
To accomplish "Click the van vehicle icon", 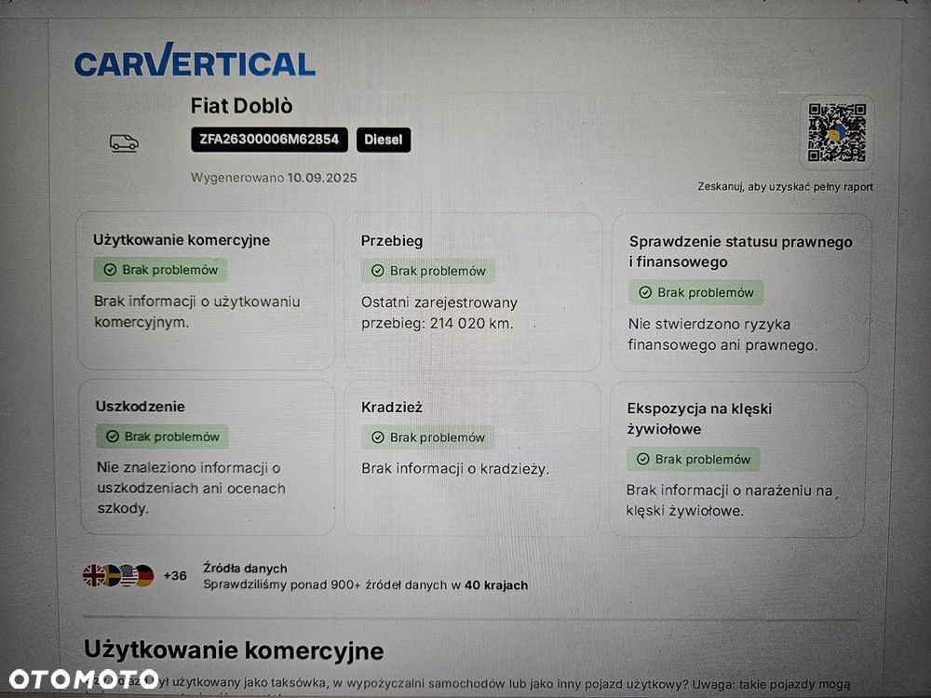I will point(124,142).
